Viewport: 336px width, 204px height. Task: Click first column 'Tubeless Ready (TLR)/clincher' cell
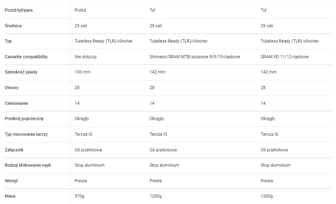tap(104, 41)
